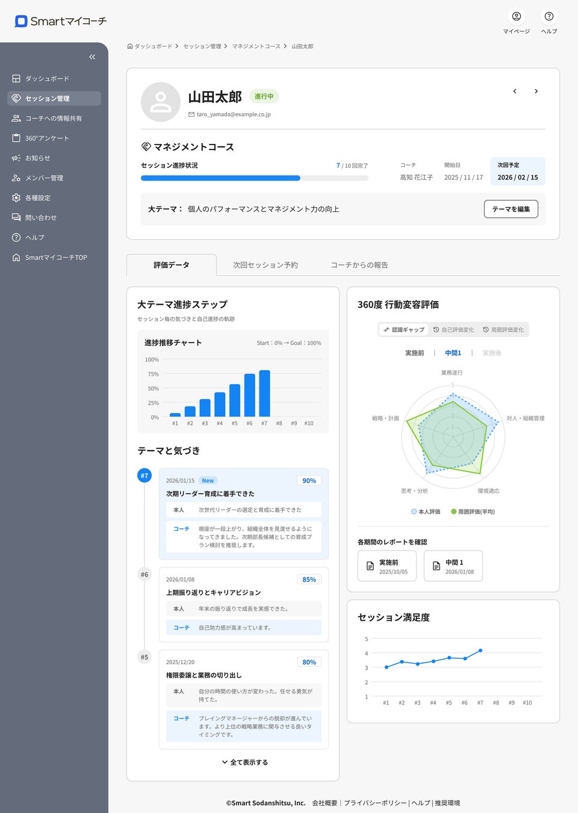Select 中間1 period option
The image size is (578, 813).
click(453, 353)
